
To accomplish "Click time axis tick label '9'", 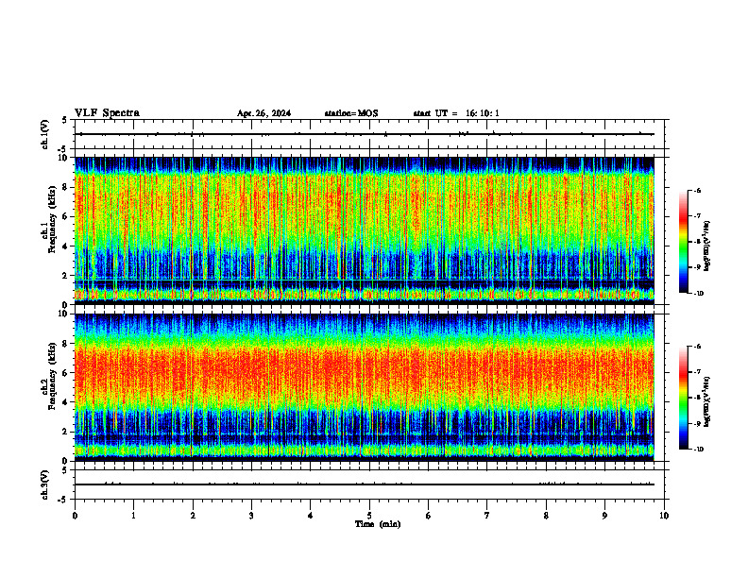I will click(604, 516).
